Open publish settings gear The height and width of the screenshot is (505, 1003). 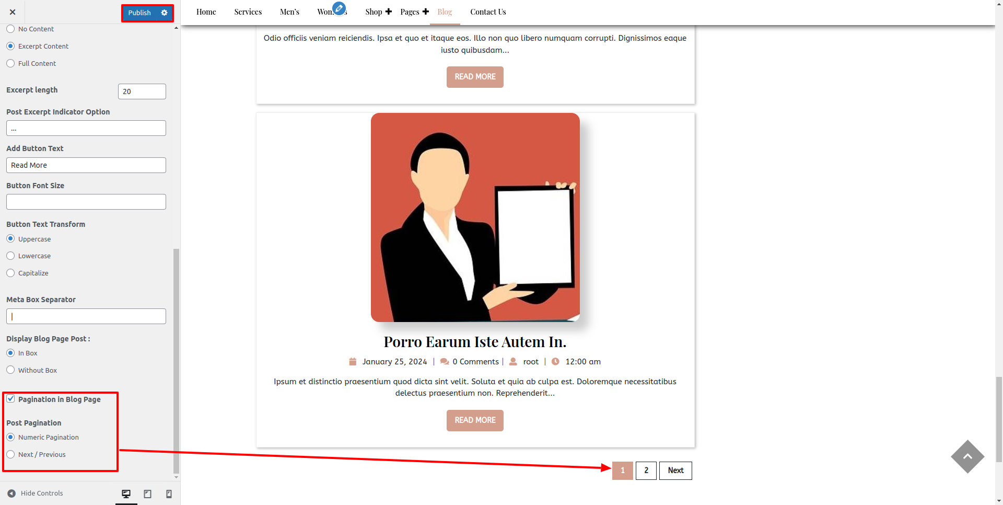(x=164, y=13)
